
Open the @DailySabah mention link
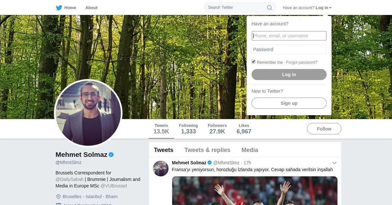pyautogui.click(x=70, y=179)
